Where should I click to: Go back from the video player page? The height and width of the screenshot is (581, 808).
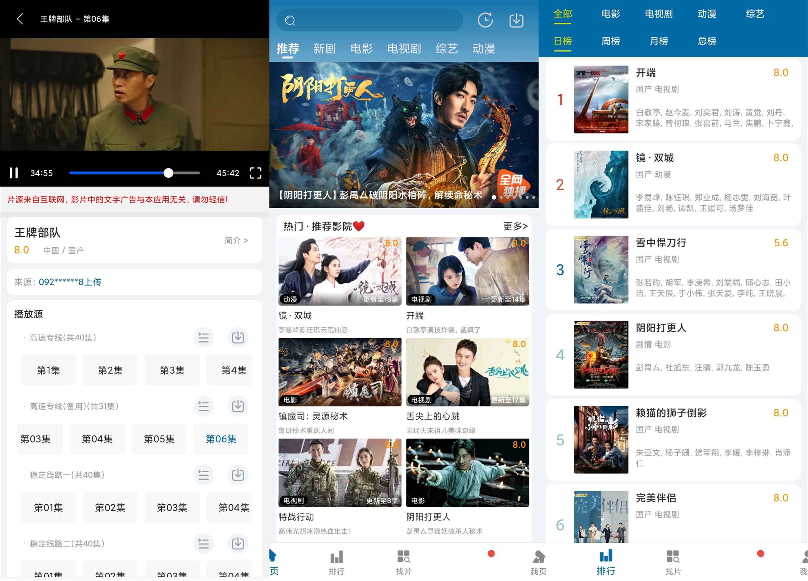pos(20,19)
